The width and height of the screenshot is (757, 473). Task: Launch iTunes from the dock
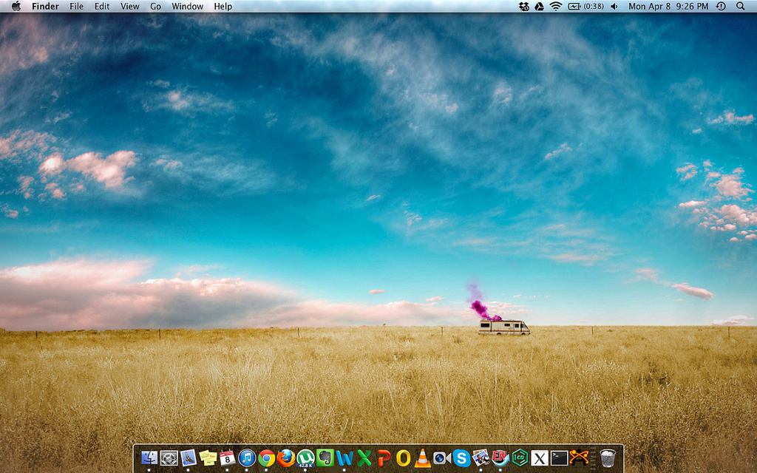pos(247,457)
